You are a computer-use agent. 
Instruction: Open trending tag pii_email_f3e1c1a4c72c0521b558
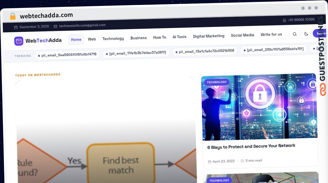pos(205,51)
